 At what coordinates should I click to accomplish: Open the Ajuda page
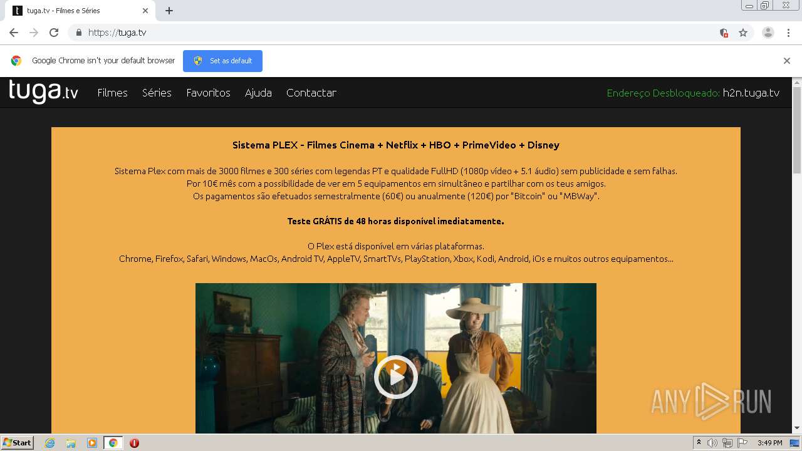[258, 93]
